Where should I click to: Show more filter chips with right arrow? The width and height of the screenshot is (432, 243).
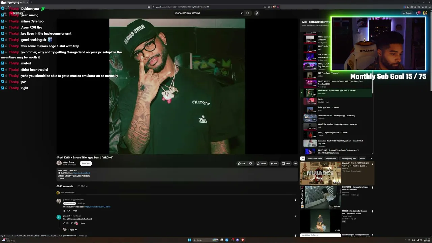(371, 158)
